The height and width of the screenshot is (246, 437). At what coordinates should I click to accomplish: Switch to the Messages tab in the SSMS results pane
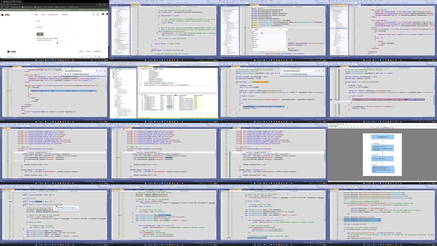[144, 94]
